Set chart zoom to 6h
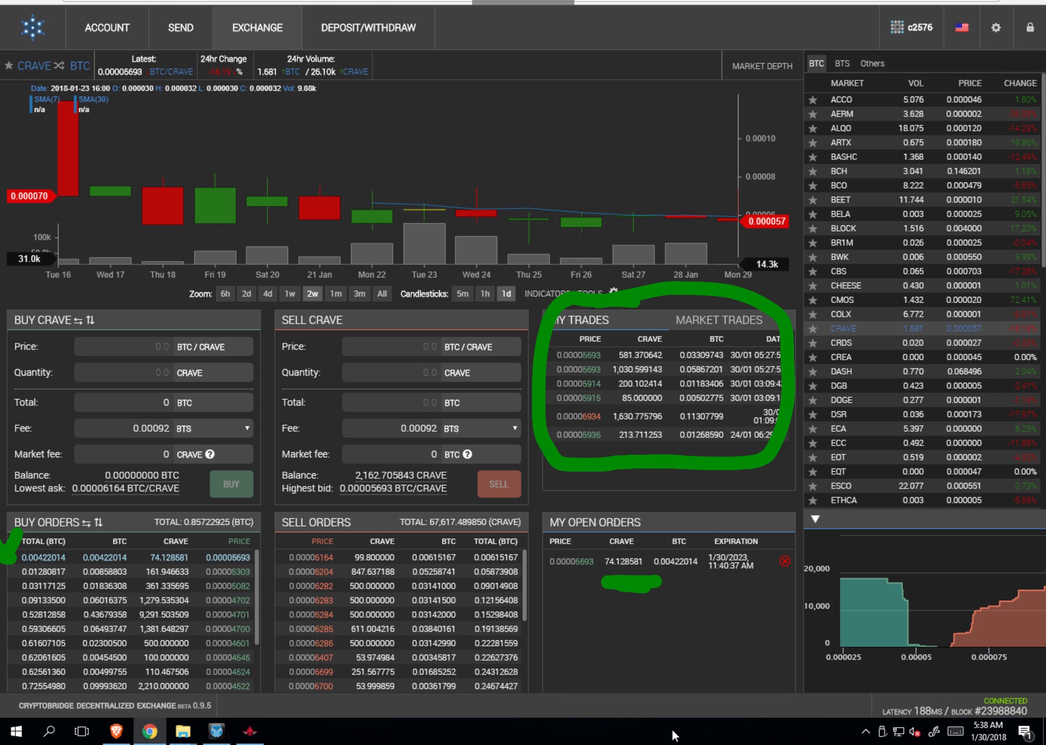Screen dimensions: 1046x745 point(225,294)
